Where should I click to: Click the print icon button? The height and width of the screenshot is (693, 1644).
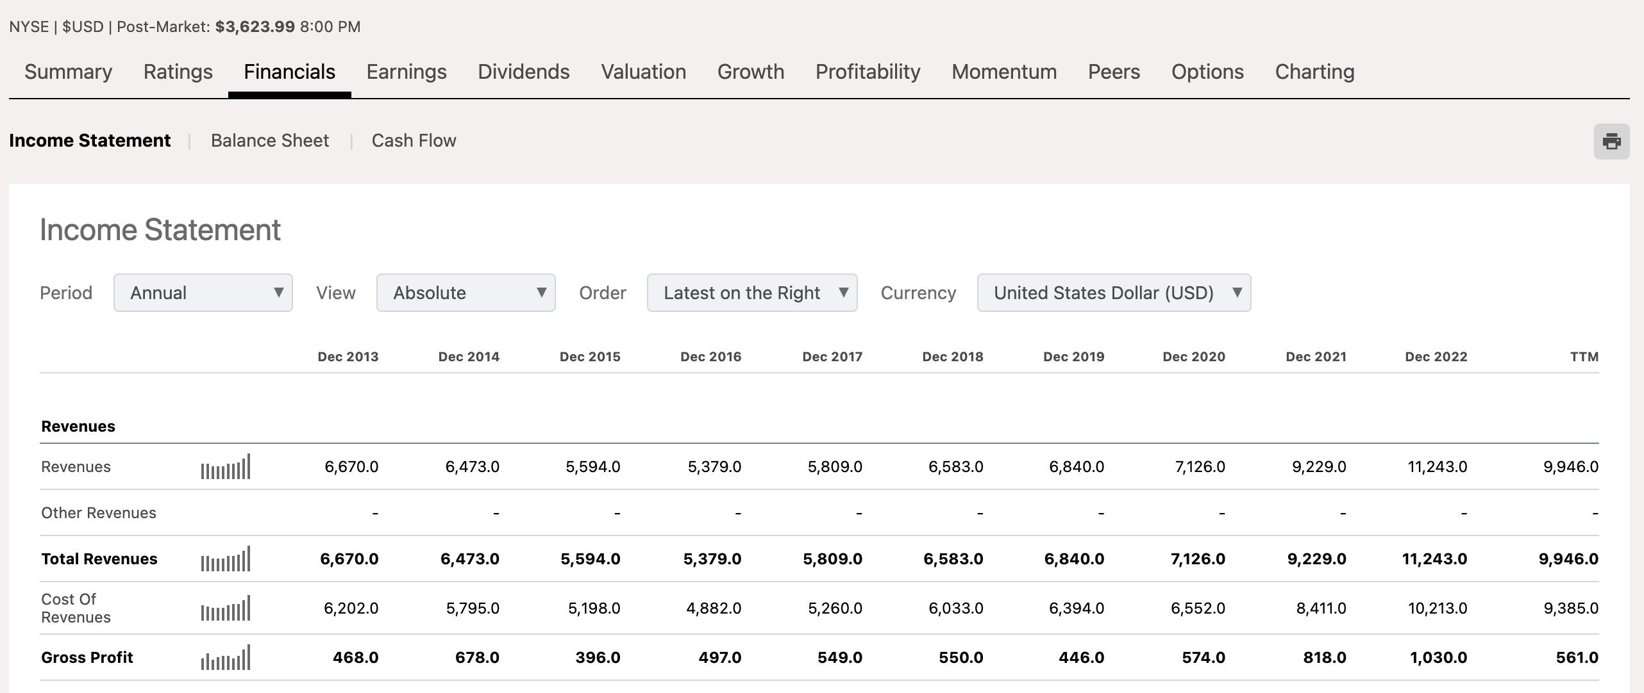[x=1611, y=141]
